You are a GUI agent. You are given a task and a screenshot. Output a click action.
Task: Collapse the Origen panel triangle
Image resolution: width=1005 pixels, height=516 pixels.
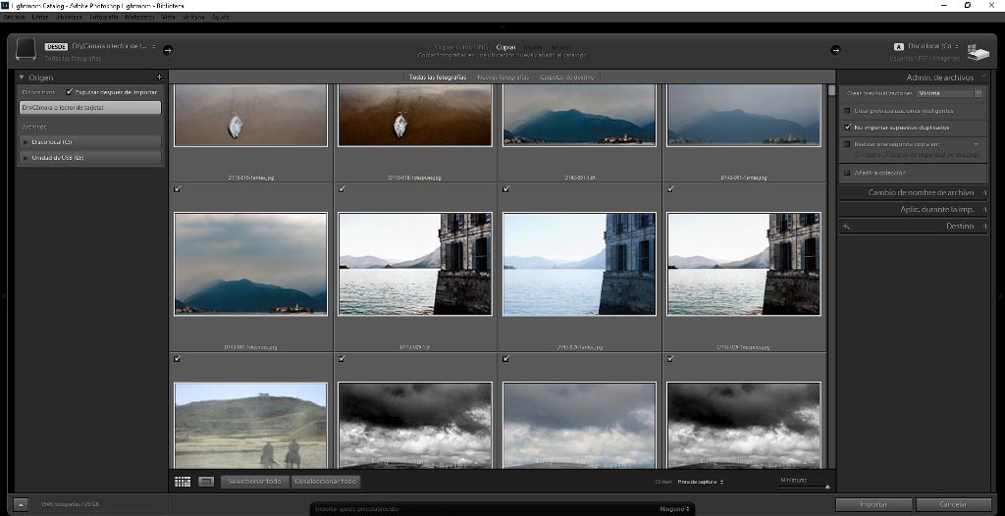coord(22,77)
